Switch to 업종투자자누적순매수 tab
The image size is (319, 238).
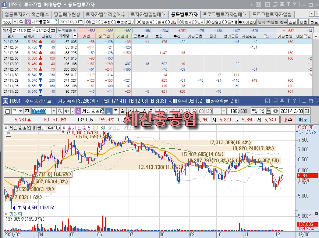pyautogui.click(x=26, y=14)
